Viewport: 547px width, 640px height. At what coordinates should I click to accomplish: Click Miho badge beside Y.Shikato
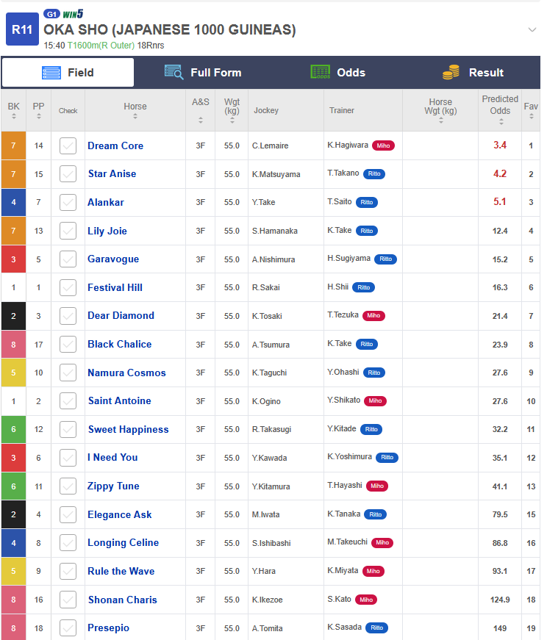tap(376, 400)
